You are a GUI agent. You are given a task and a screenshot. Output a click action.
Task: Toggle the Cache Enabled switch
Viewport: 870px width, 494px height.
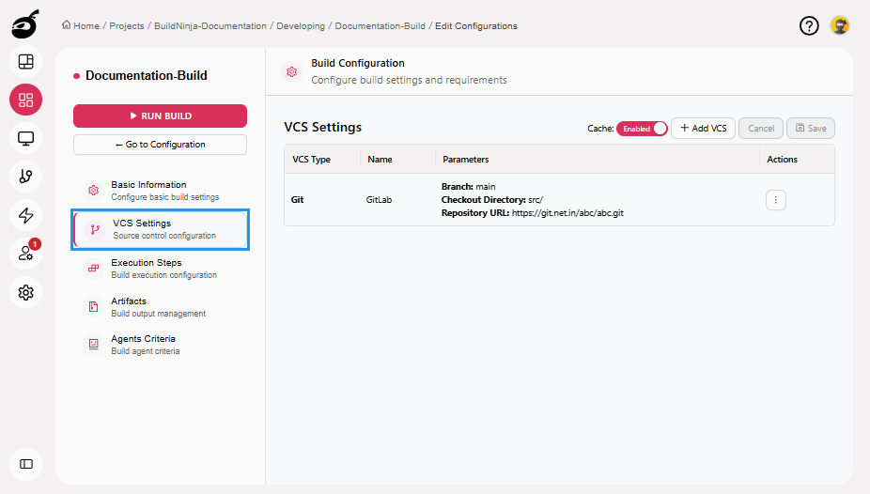coord(642,128)
